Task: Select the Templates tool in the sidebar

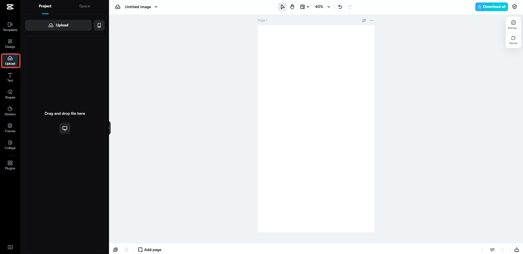Action: point(10,27)
